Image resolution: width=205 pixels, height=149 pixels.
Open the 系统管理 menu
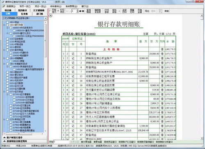click(x=71, y=7)
